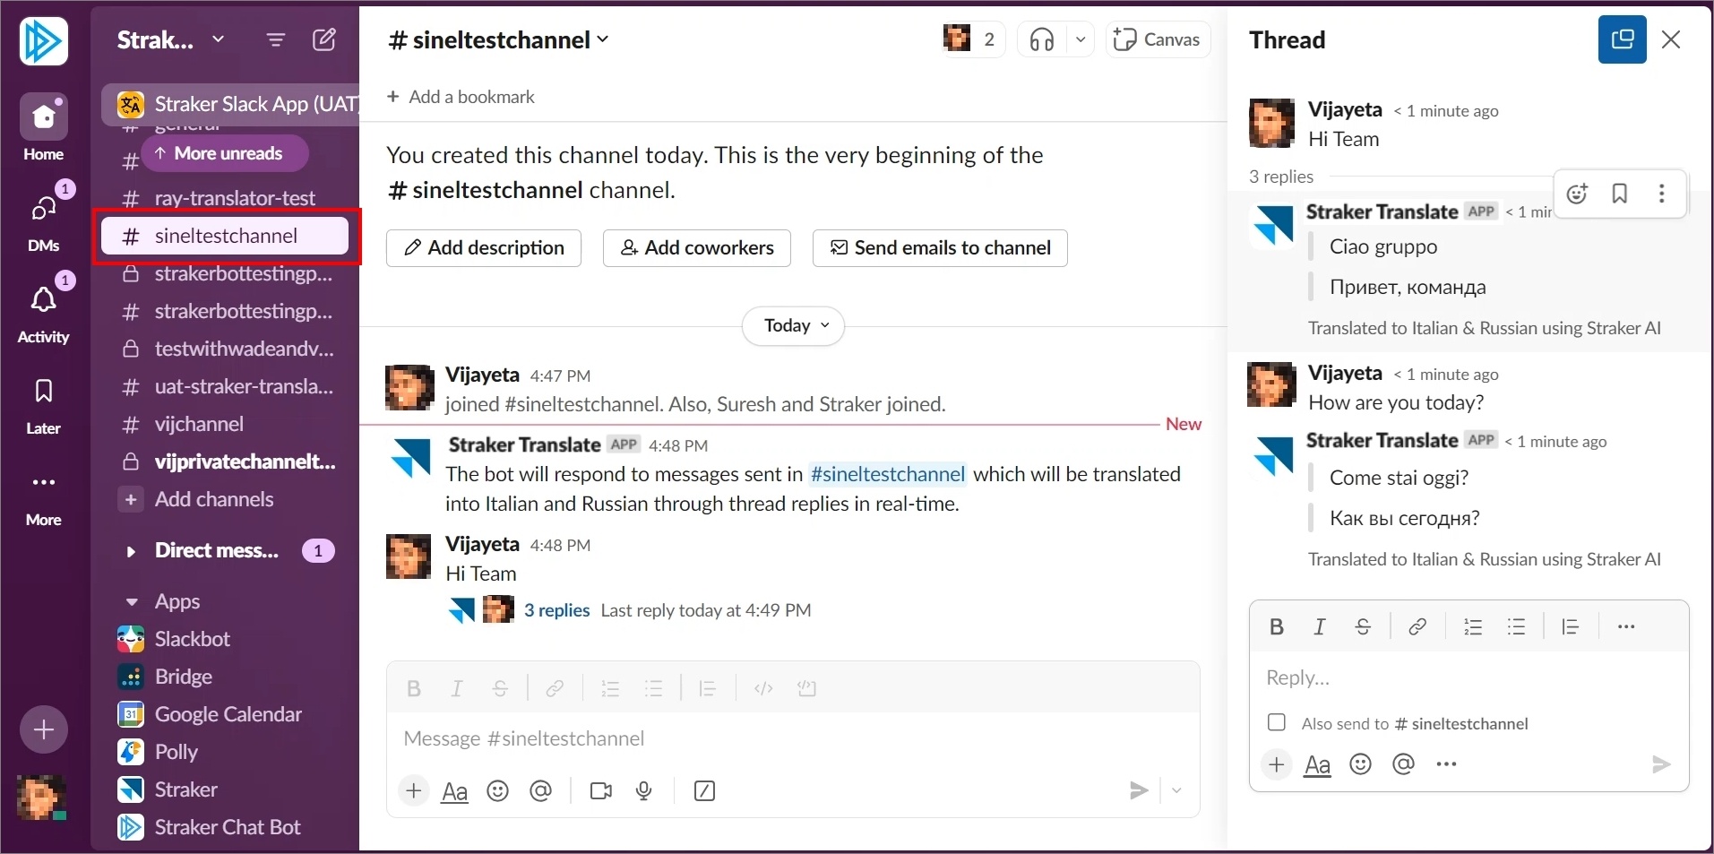
Task: Toggle Italic in thread reply toolbar
Action: [1320, 627]
